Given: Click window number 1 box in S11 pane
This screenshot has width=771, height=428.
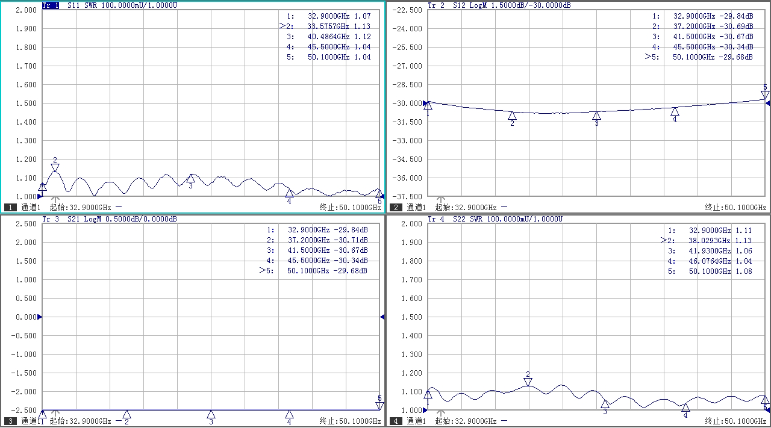Looking at the screenshot, I should coord(10,207).
